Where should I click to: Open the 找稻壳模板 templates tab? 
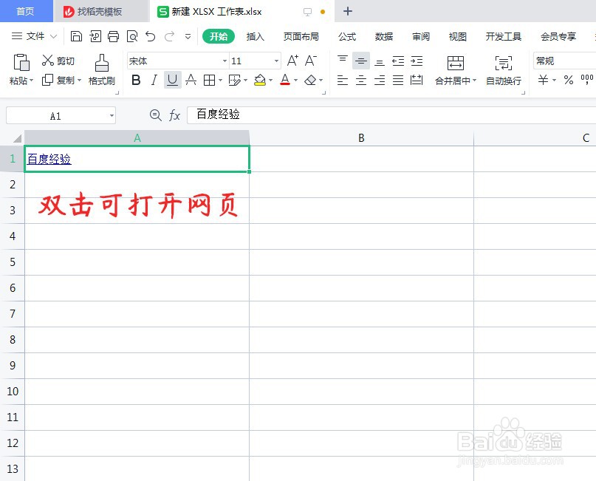[x=100, y=12]
